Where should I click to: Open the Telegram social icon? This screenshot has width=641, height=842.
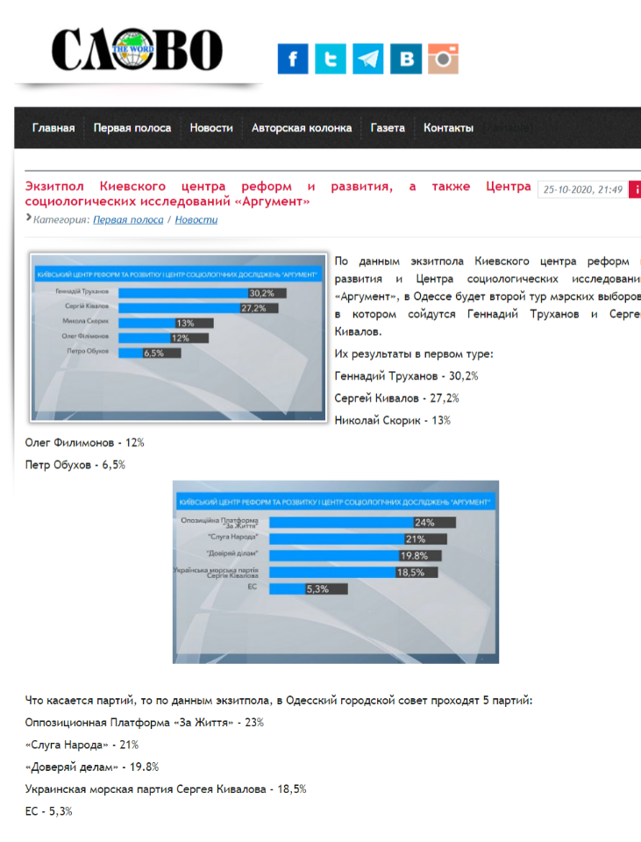pos(367,59)
